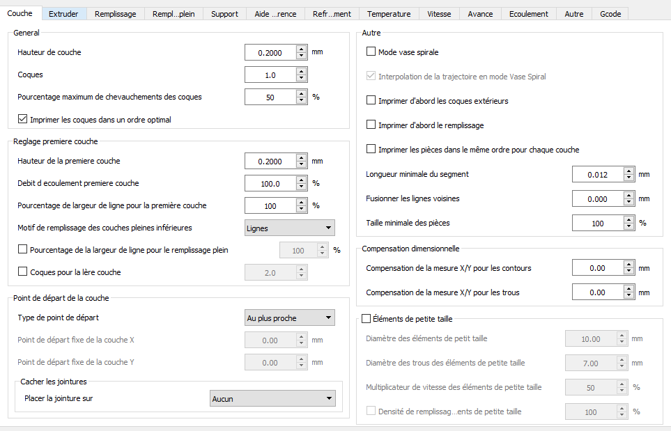This screenshot has height=431, width=671.
Task: Open the Temperature tab
Action: pos(389,14)
